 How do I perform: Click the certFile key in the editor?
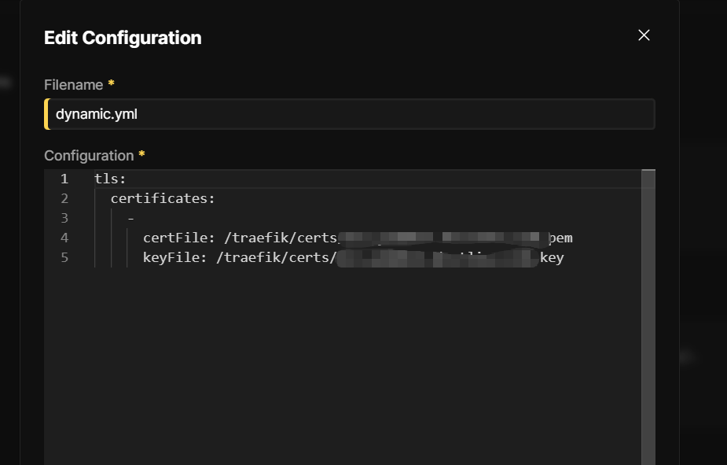pos(175,238)
